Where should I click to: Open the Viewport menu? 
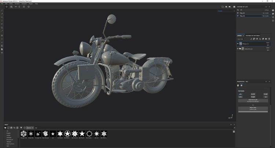coord(24,4)
